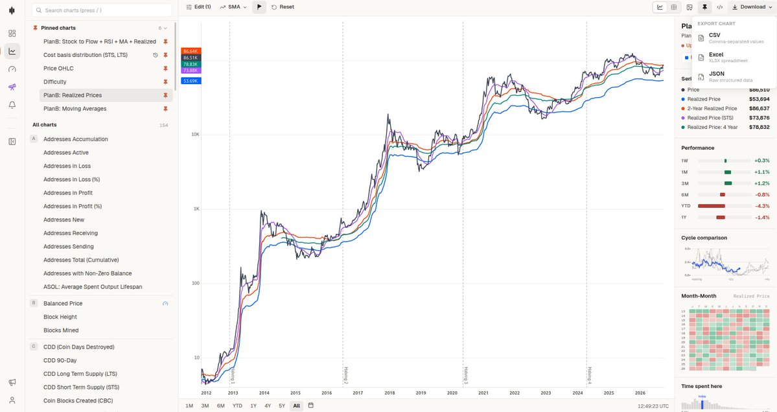Select the 3M time range
Screen dimensions: 777x412
pyautogui.click(x=205, y=406)
